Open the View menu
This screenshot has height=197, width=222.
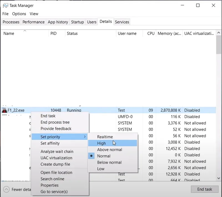pyautogui.click(x=34, y=14)
